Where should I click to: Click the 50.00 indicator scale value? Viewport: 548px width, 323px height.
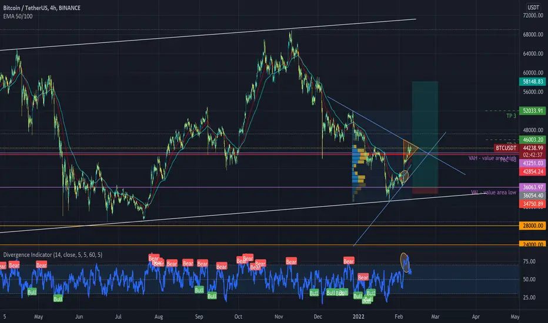(529, 280)
